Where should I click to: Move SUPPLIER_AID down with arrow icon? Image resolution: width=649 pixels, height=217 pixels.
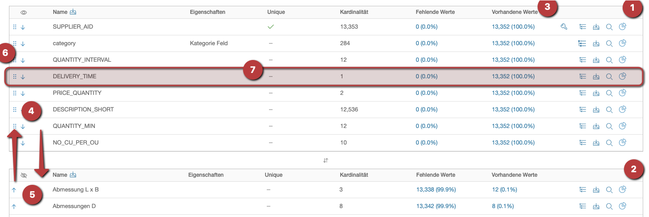[x=23, y=27]
